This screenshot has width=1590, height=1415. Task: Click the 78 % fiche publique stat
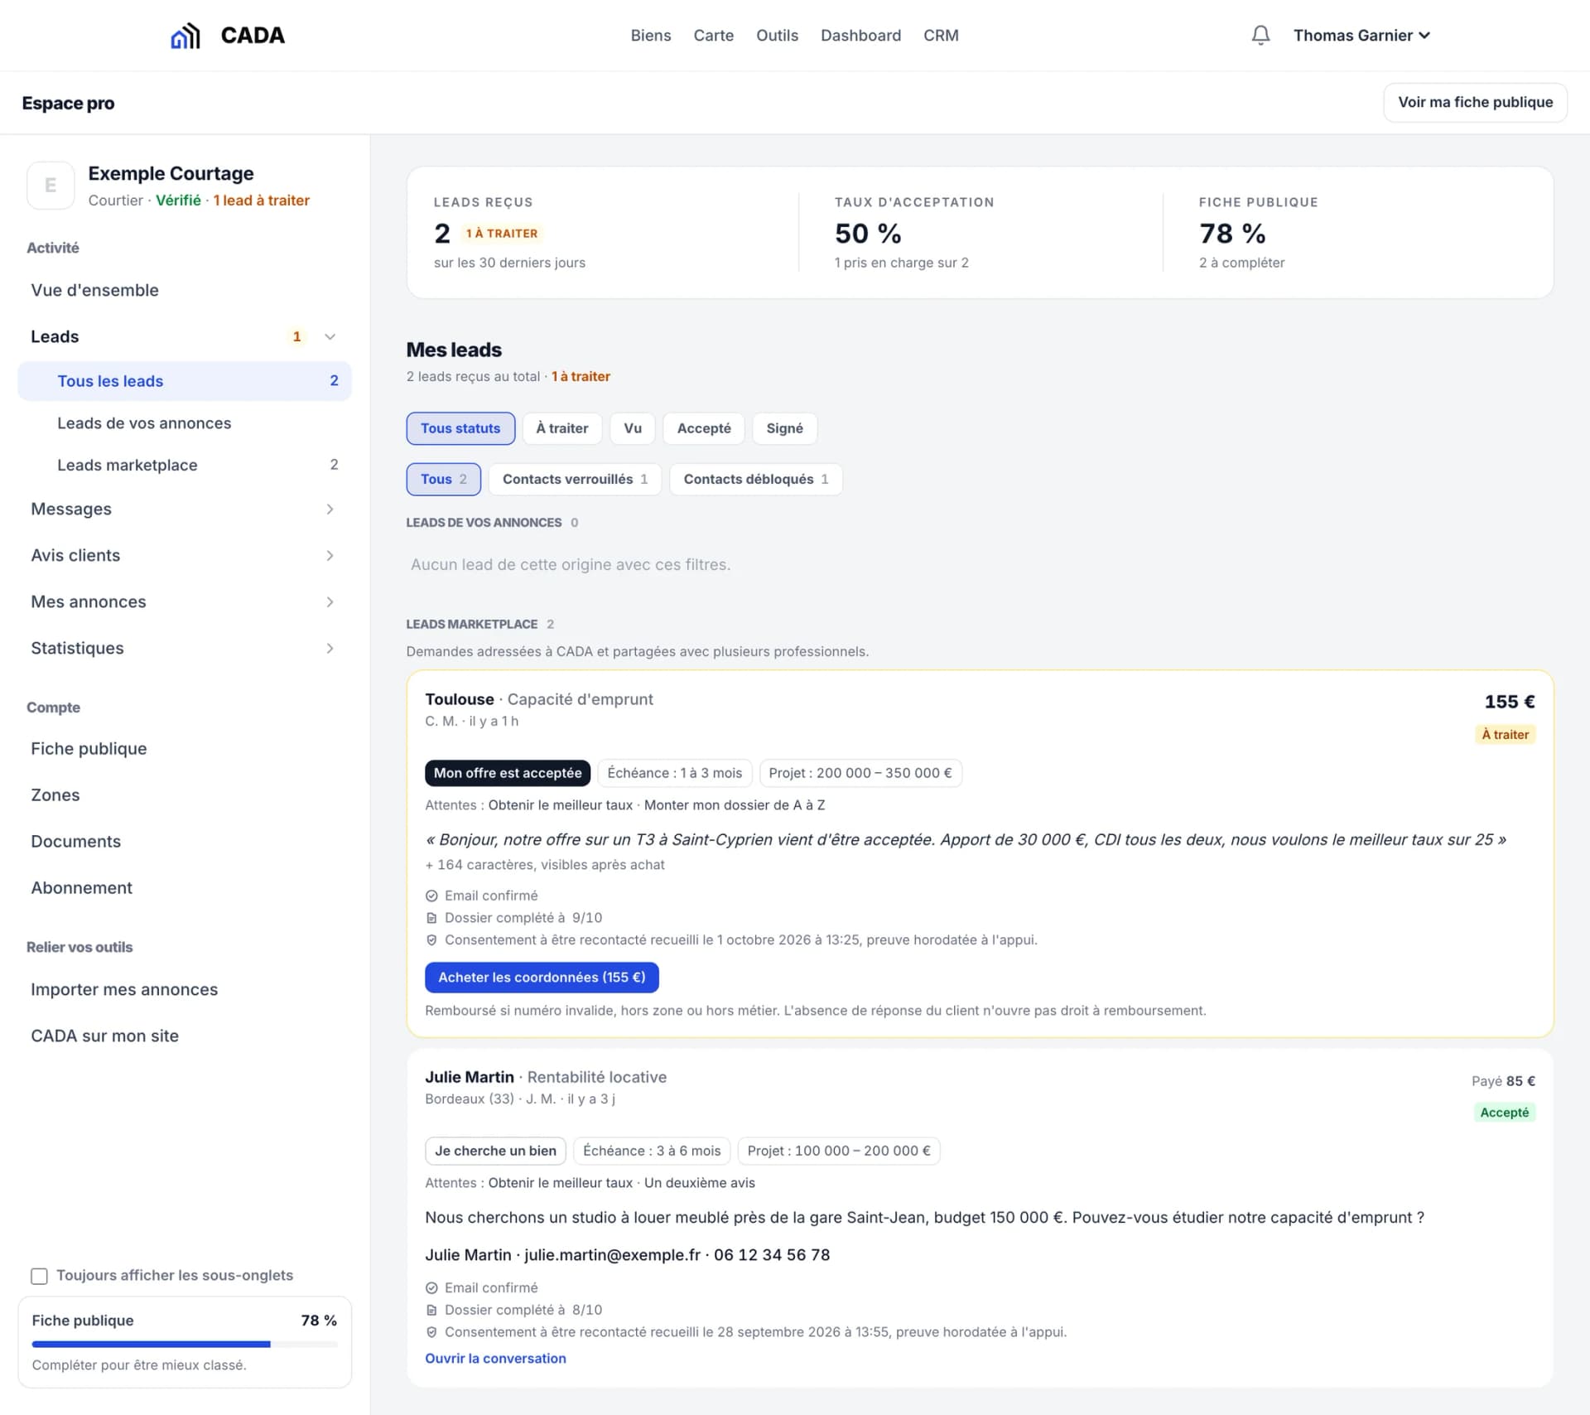pos(1232,234)
